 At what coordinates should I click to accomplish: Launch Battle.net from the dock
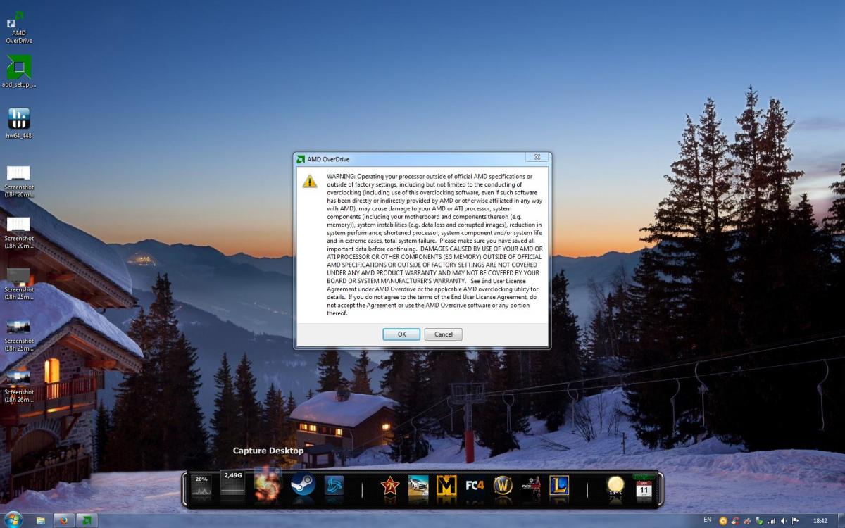tap(334, 486)
